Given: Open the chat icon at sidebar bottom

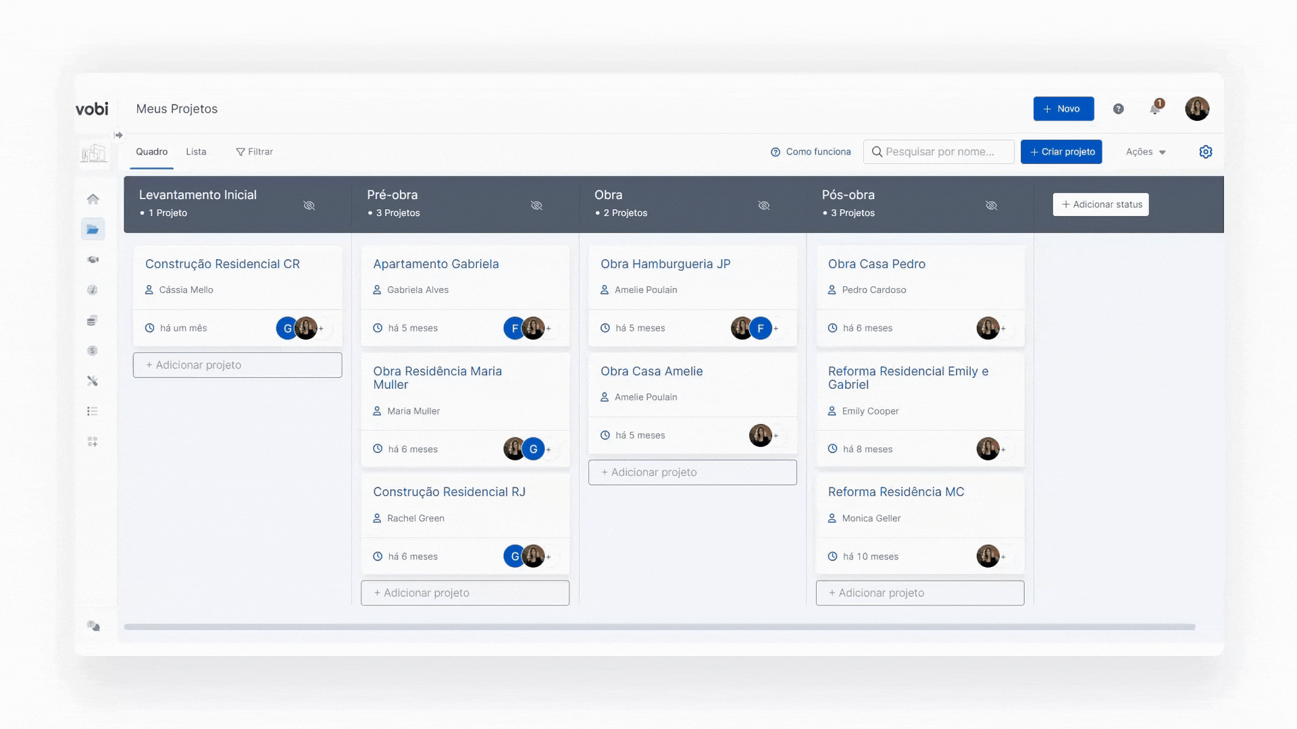Looking at the screenshot, I should click(x=93, y=626).
